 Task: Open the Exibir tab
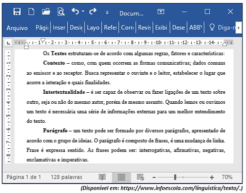(161, 28)
